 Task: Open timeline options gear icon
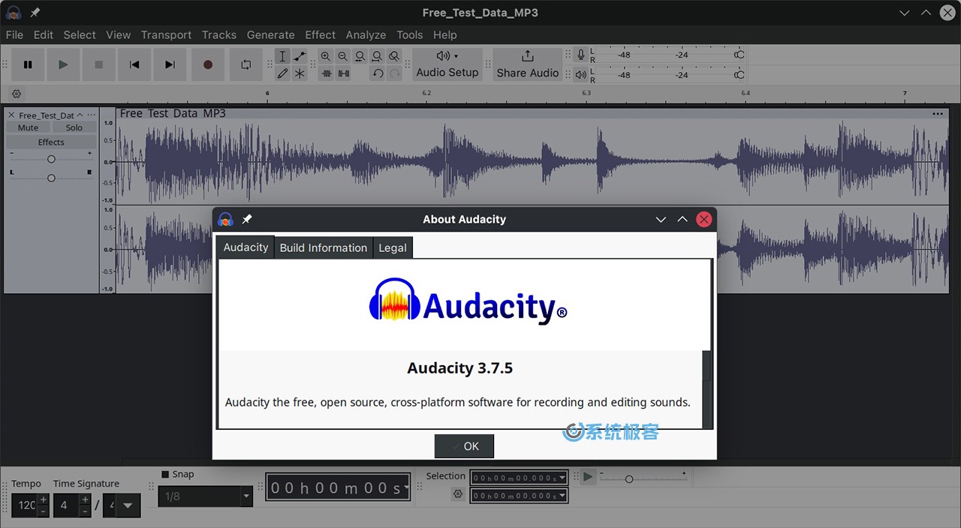(x=17, y=94)
